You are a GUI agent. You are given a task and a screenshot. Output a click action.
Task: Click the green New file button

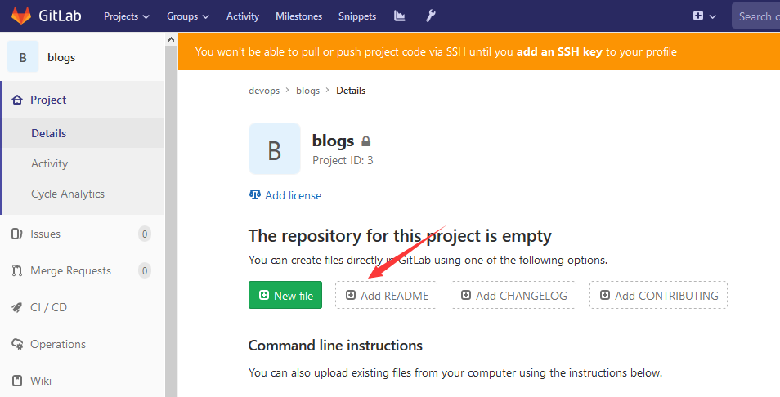point(285,296)
